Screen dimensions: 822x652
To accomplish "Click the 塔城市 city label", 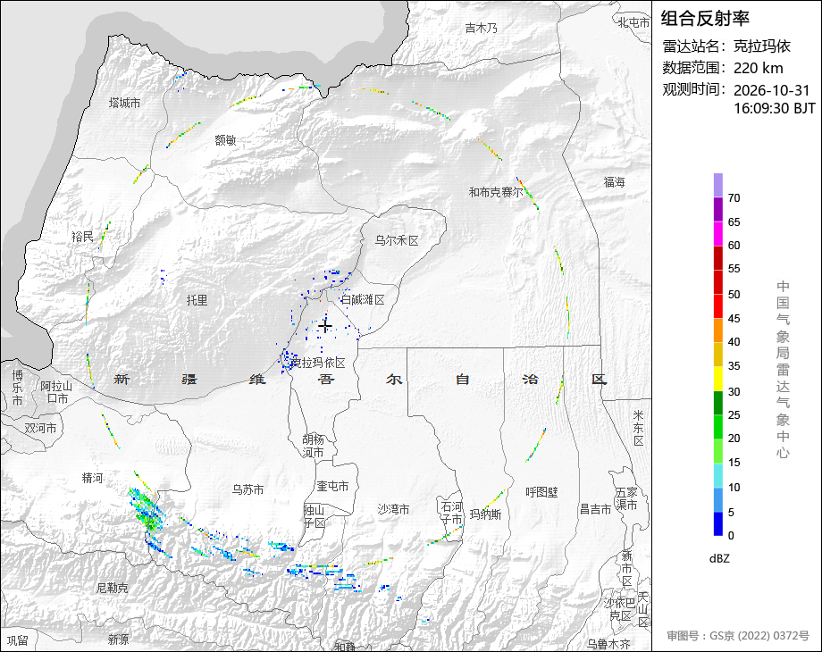I will coord(125,103).
